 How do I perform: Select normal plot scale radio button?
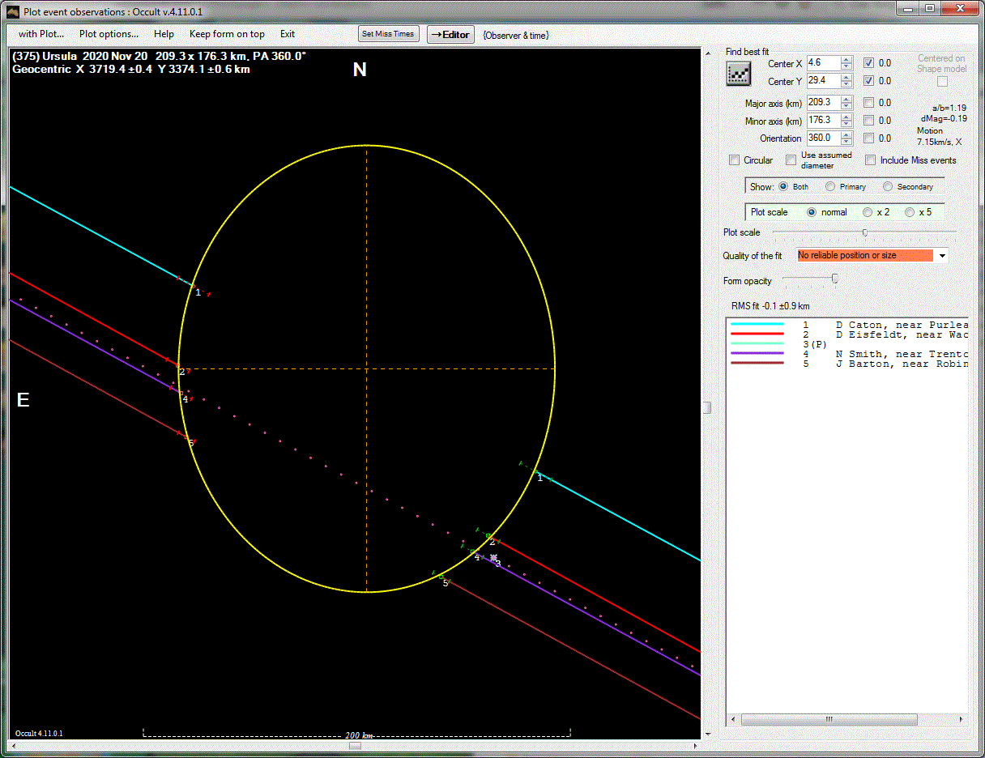pos(812,212)
